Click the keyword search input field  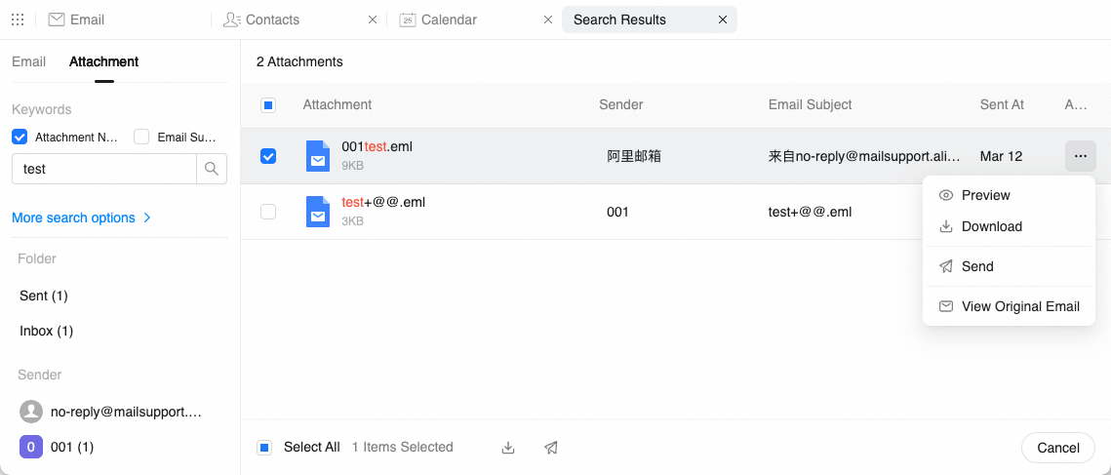[x=104, y=169]
